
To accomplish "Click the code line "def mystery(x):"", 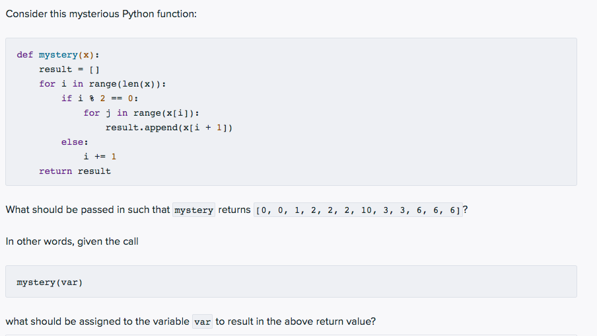I will tap(58, 55).
